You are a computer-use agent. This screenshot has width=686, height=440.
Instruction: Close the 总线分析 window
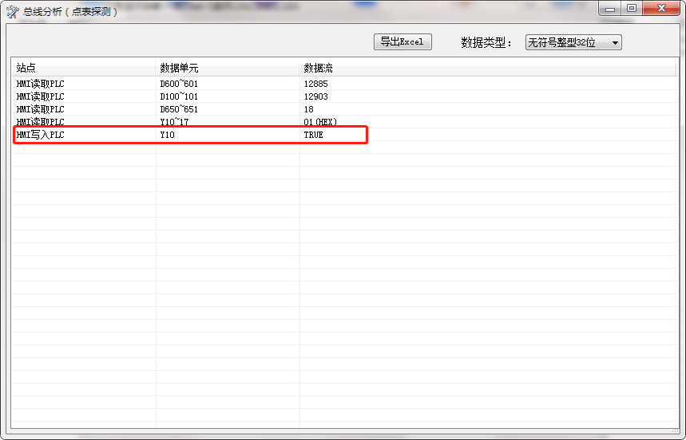[x=661, y=9]
